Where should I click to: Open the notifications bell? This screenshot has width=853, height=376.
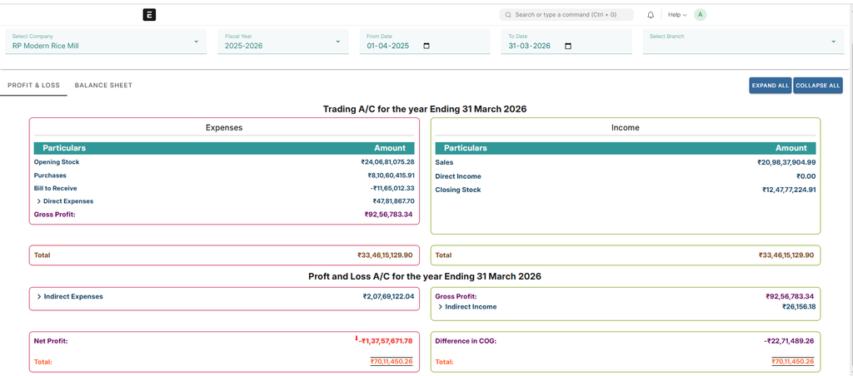click(651, 15)
